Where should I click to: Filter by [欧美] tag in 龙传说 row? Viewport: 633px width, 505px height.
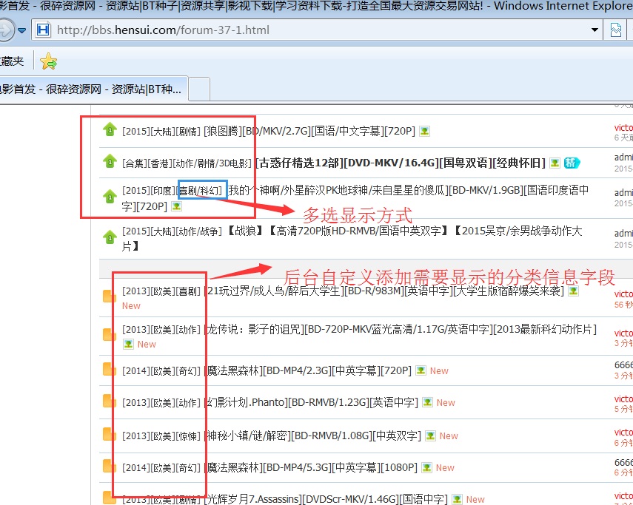(x=162, y=330)
